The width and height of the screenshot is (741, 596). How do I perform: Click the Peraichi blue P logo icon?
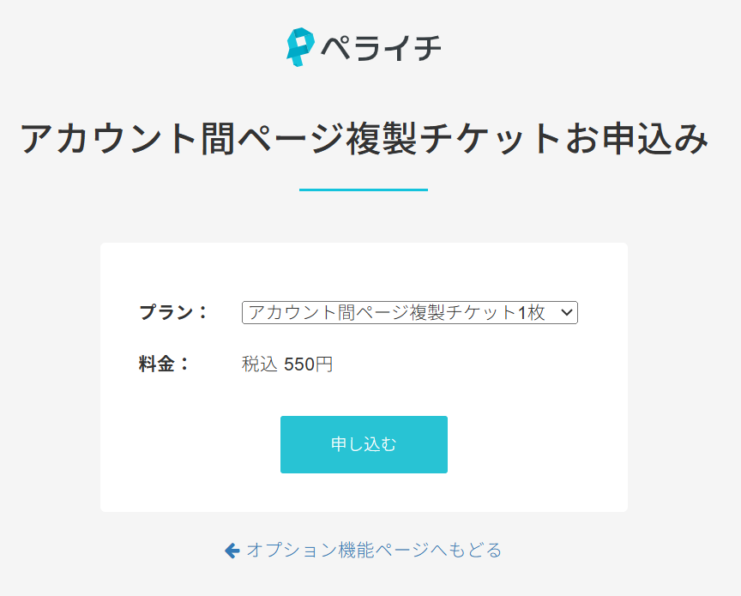click(x=299, y=46)
